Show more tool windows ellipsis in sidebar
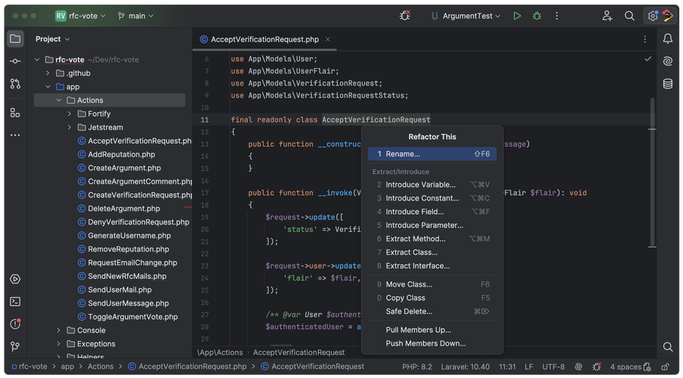 (15, 135)
